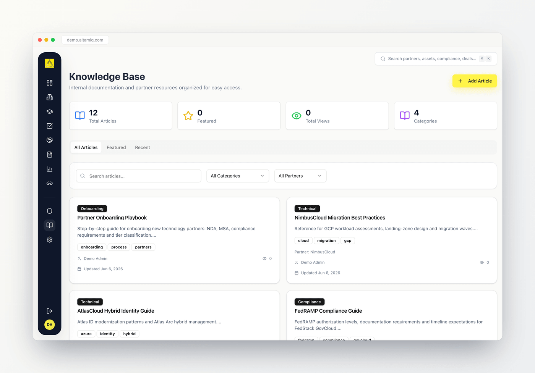Image resolution: width=535 pixels, height=373 pixels.
Task: Click the 'cloud' tag
Action: (x=303, y=241)
